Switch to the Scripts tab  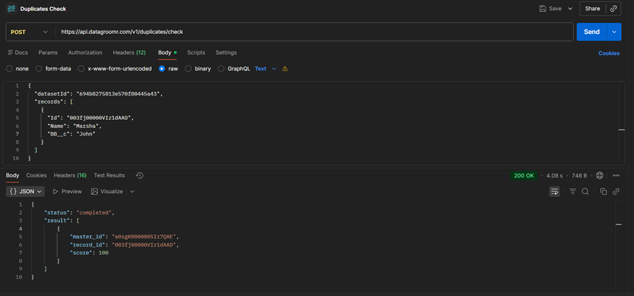click(196, 53)
